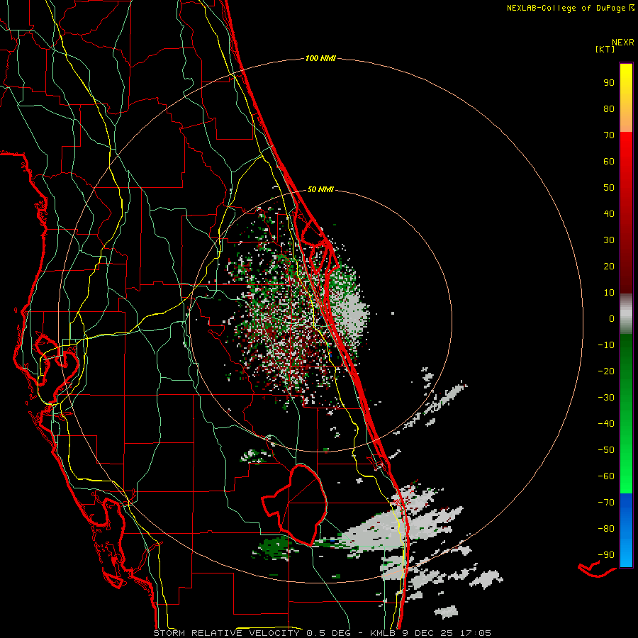
Task: Click the 50 NMI range ring label
Action: 320,189
